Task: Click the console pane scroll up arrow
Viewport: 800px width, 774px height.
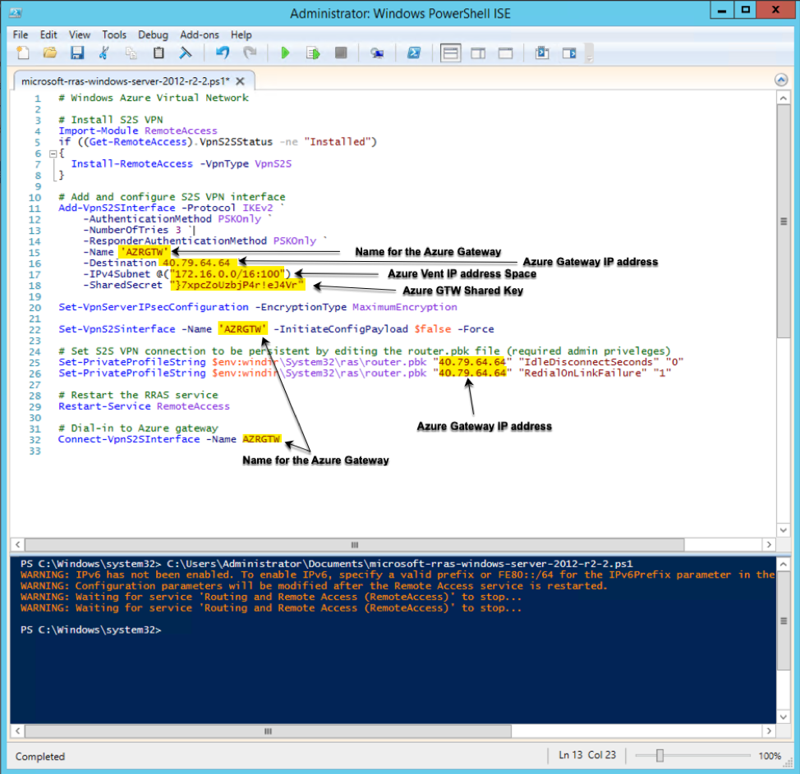Action: click(784, 564)
